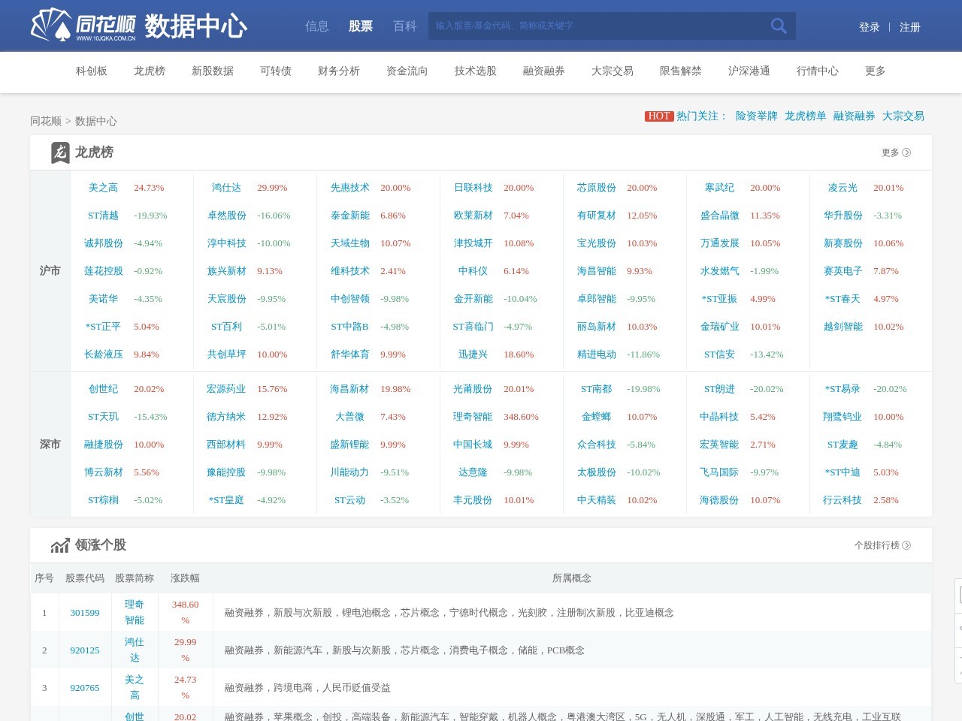This screenshot has height=721, width=962.
Task: Open stock 创世纪 in 深市 list
Action: [x=104, y=389]
